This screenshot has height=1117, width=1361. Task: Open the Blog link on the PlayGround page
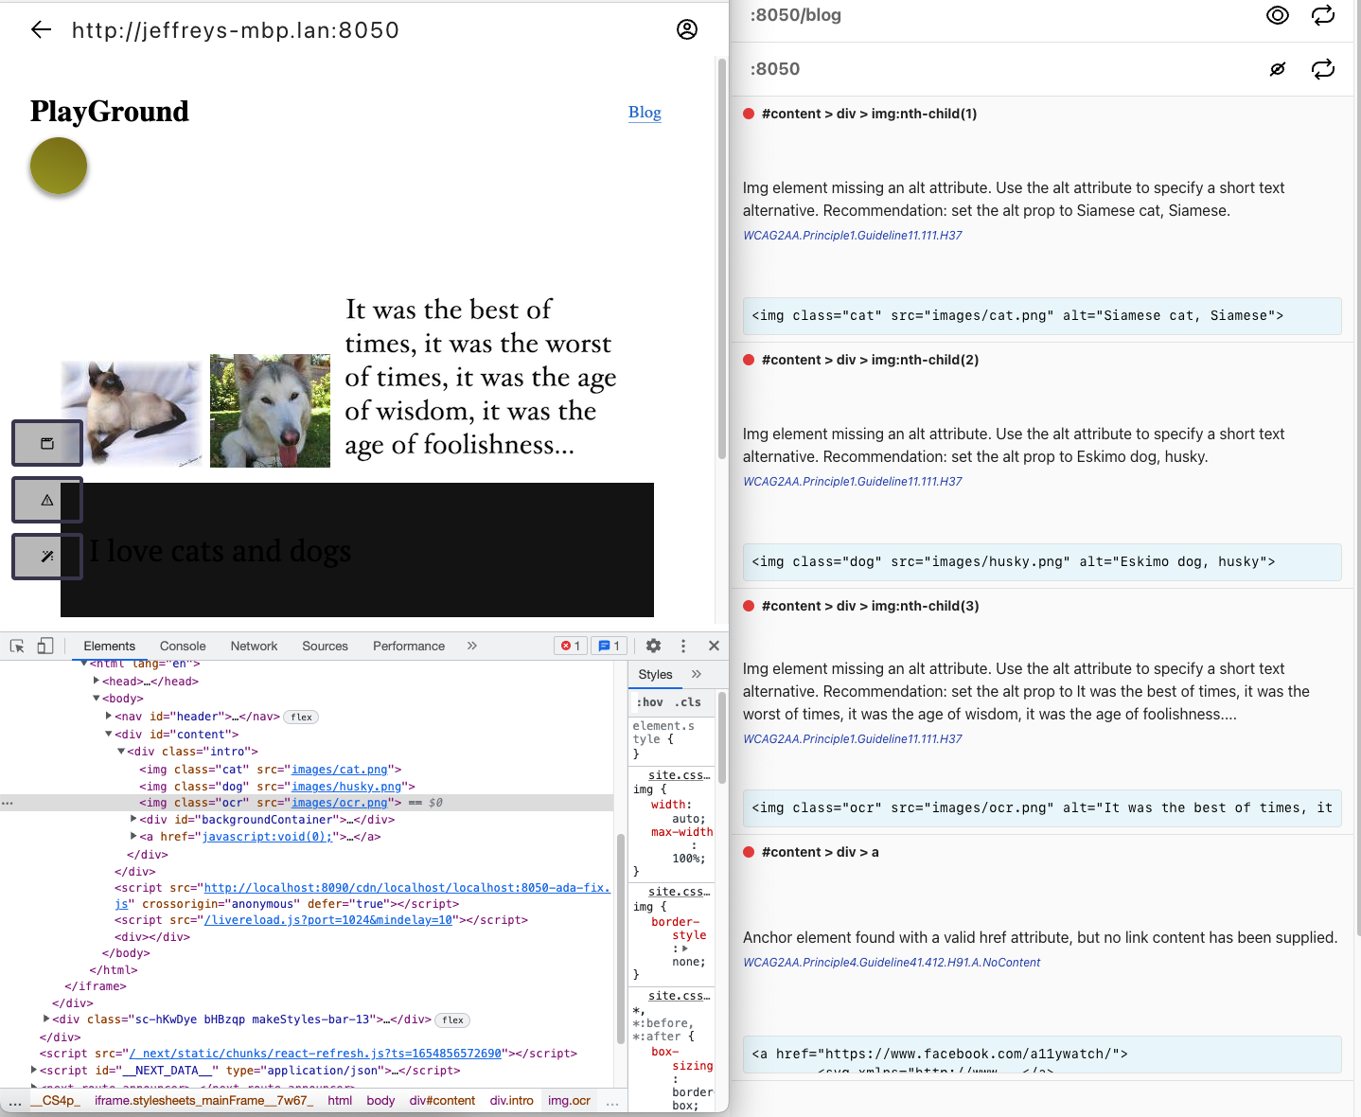click(645, 113)
